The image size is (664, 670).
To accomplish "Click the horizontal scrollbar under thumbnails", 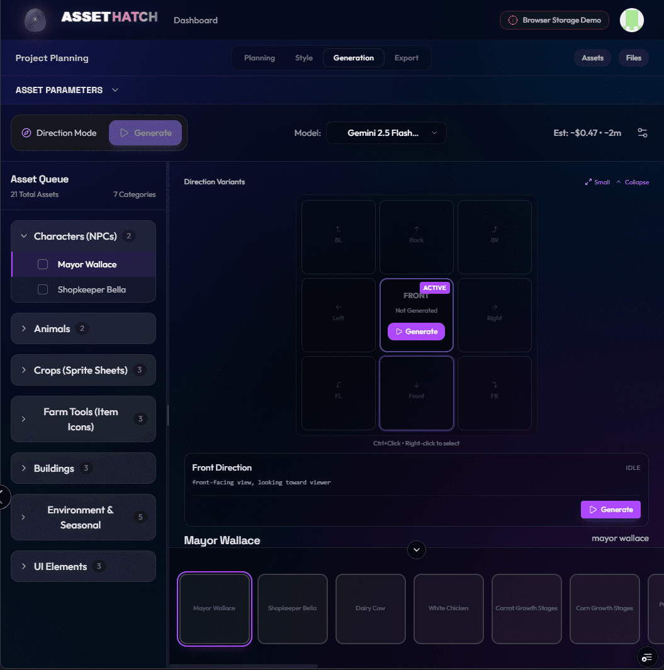I will 244,666.
